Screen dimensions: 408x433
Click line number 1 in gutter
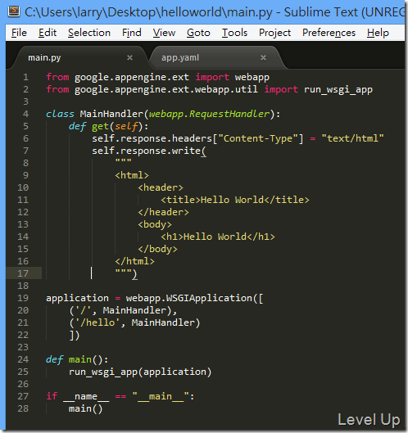pyautogui.click(x=25, y=77)
